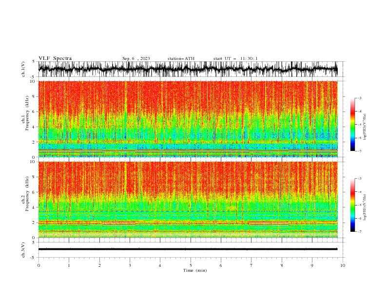Click the '4' tick label on time axis

[x=160, y=265]
